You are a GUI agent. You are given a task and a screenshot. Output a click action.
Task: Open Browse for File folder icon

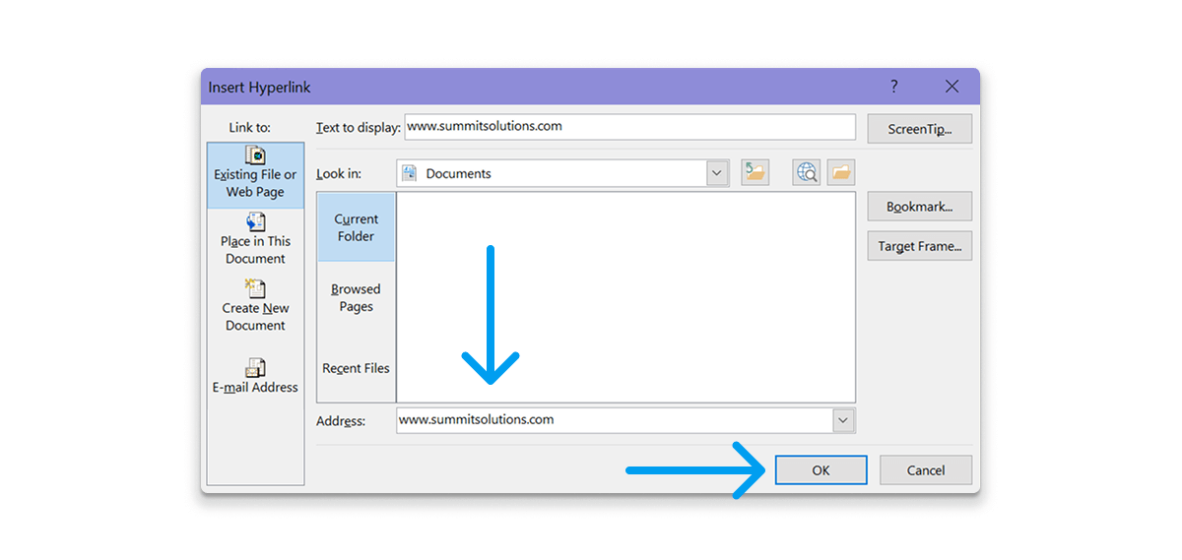[840, 173]
